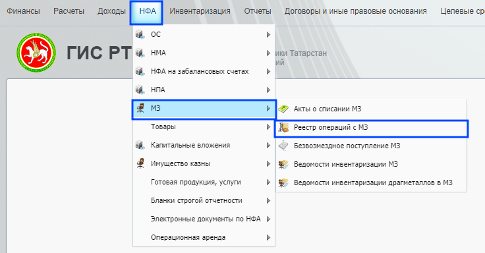Viewport: 485px width, 253px height.
Task: Open Акты о списании МЗ
Action: (x=371, y=109)
